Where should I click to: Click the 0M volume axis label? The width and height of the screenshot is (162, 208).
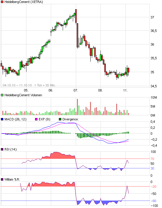tap(153, 115)
